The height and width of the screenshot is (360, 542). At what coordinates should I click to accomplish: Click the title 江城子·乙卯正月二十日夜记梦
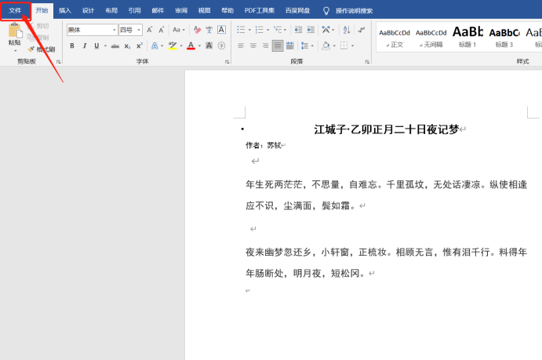[x=387, y=129]
